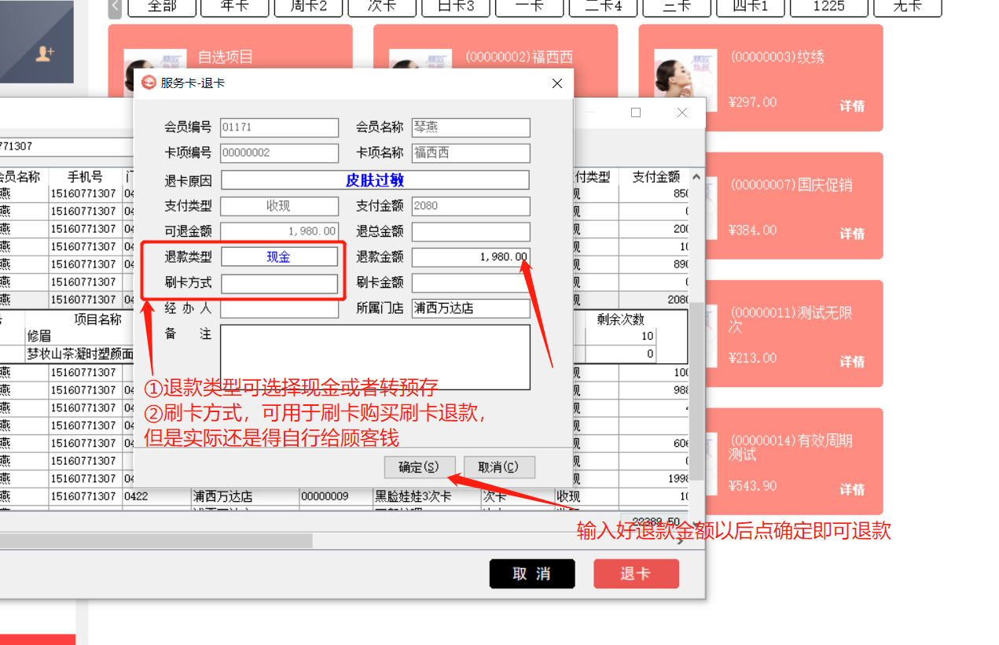Open the 刷卡方式 selection field

[x=279, y=283]
